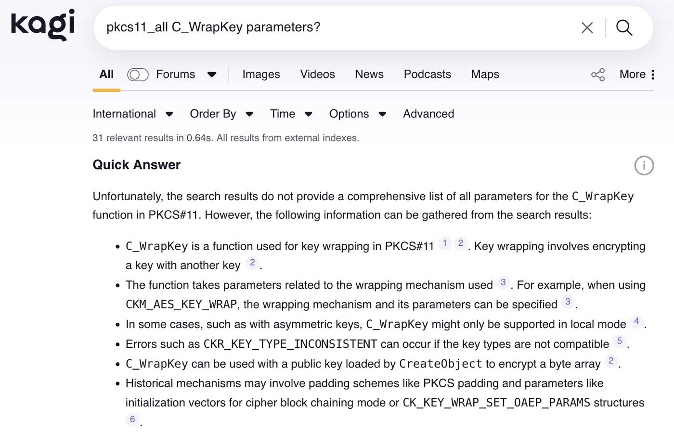Open citation 2 after 'byte array'

[x=611, y=361]
